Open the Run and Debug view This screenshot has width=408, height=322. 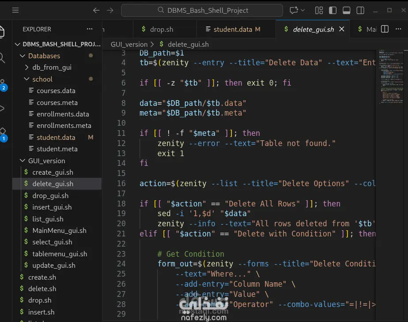point(3,109)
